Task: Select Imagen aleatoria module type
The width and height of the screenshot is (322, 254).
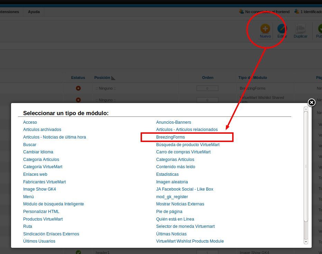Action: pos(172,182)
